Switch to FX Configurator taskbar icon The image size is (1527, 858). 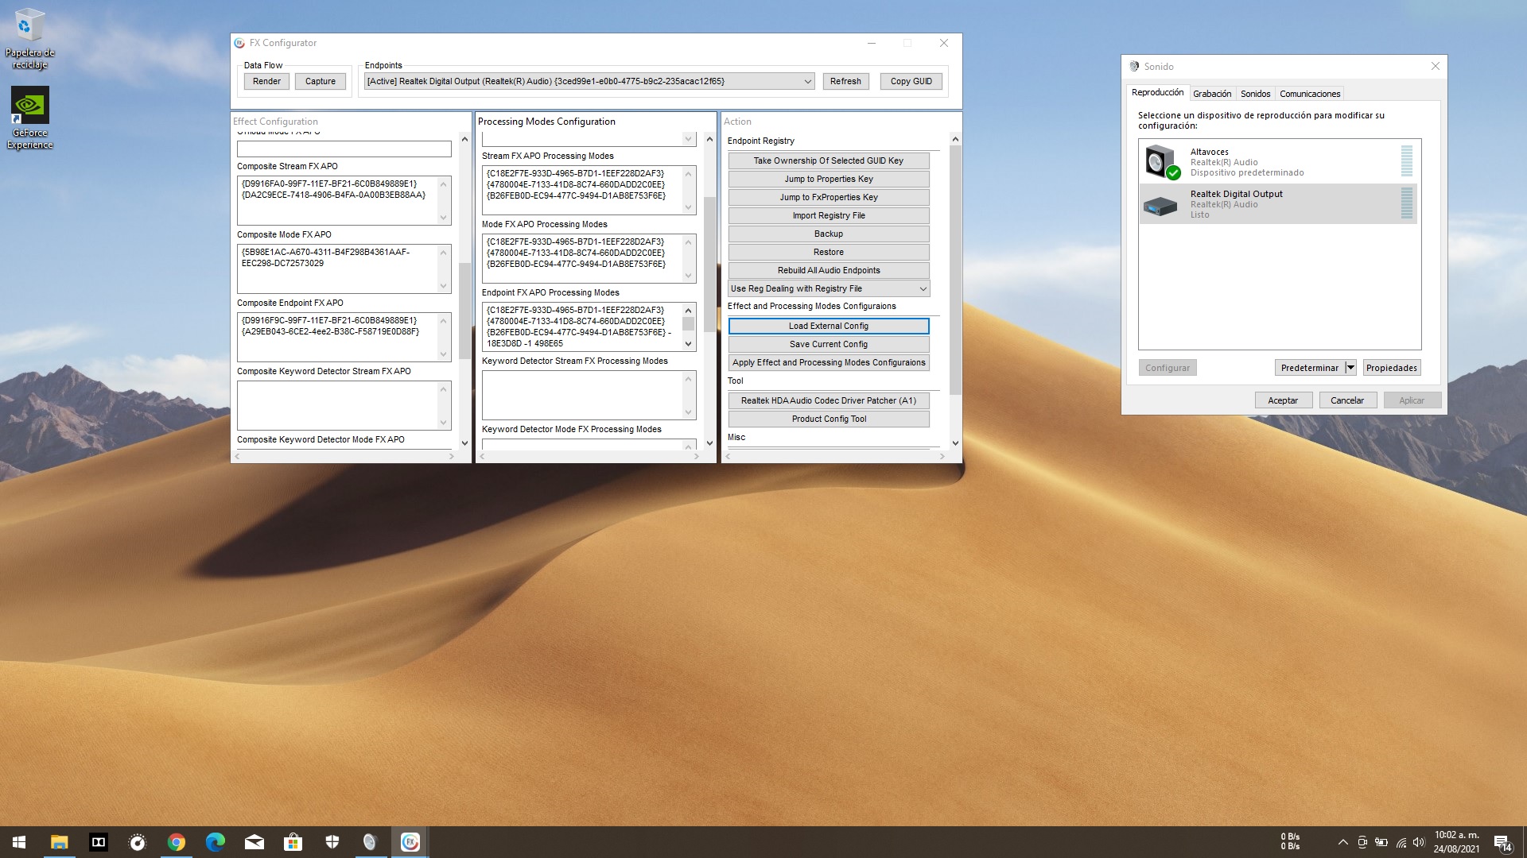[x=410, y=842]
